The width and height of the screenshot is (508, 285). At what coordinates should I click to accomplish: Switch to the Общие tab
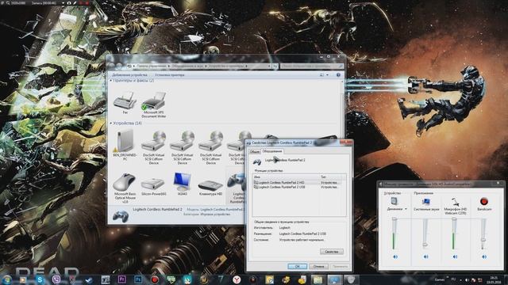[255, 151]
